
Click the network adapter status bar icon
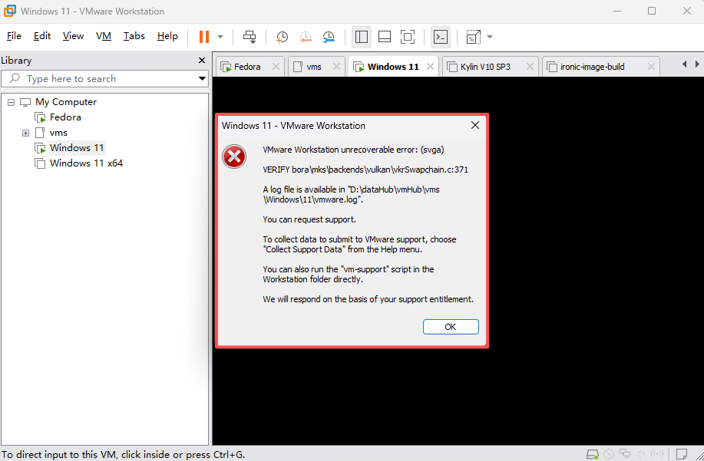point(625,454)
